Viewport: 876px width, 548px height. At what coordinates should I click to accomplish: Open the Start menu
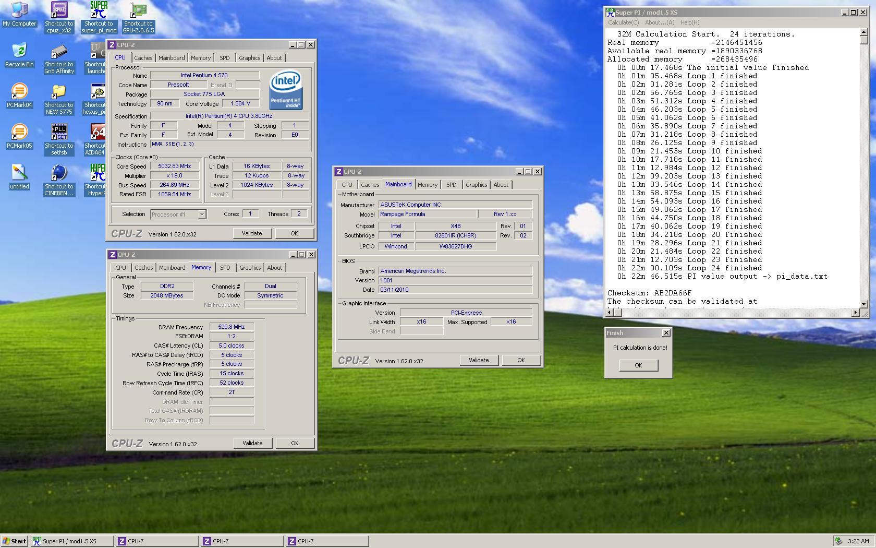point(15,541)
